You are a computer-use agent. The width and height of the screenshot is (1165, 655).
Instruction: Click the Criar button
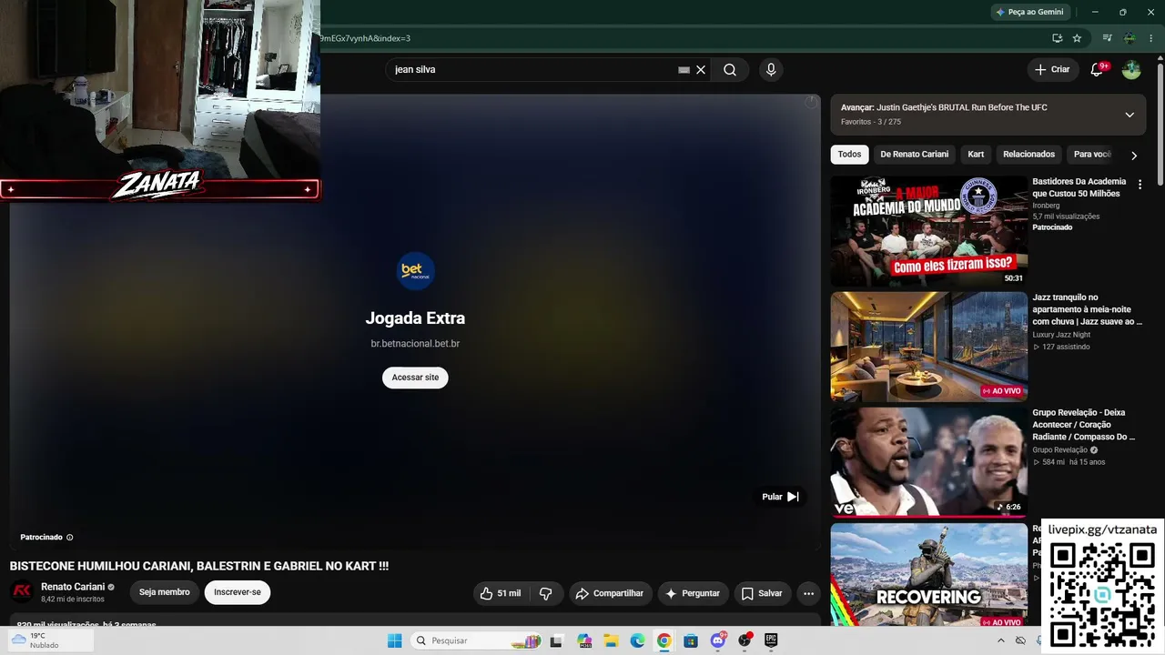[1052, 70]
